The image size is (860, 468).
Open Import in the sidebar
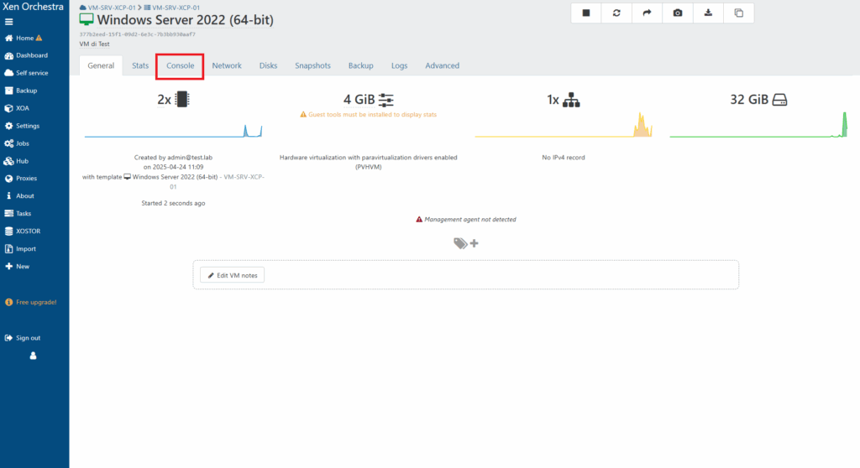(20, 248)
